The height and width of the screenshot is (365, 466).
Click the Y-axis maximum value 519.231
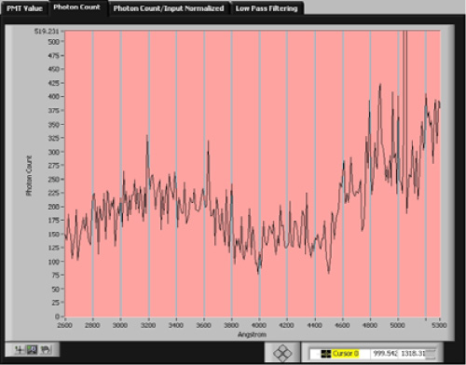tap(47, 32)
